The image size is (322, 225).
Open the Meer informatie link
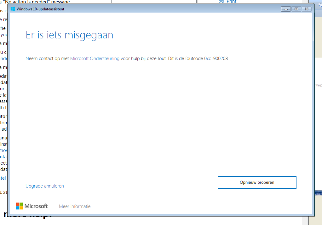tap(75, 206)
